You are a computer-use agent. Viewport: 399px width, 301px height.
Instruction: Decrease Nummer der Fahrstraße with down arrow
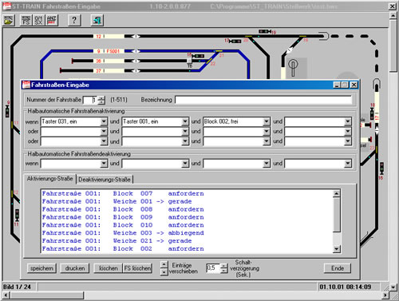101,102
